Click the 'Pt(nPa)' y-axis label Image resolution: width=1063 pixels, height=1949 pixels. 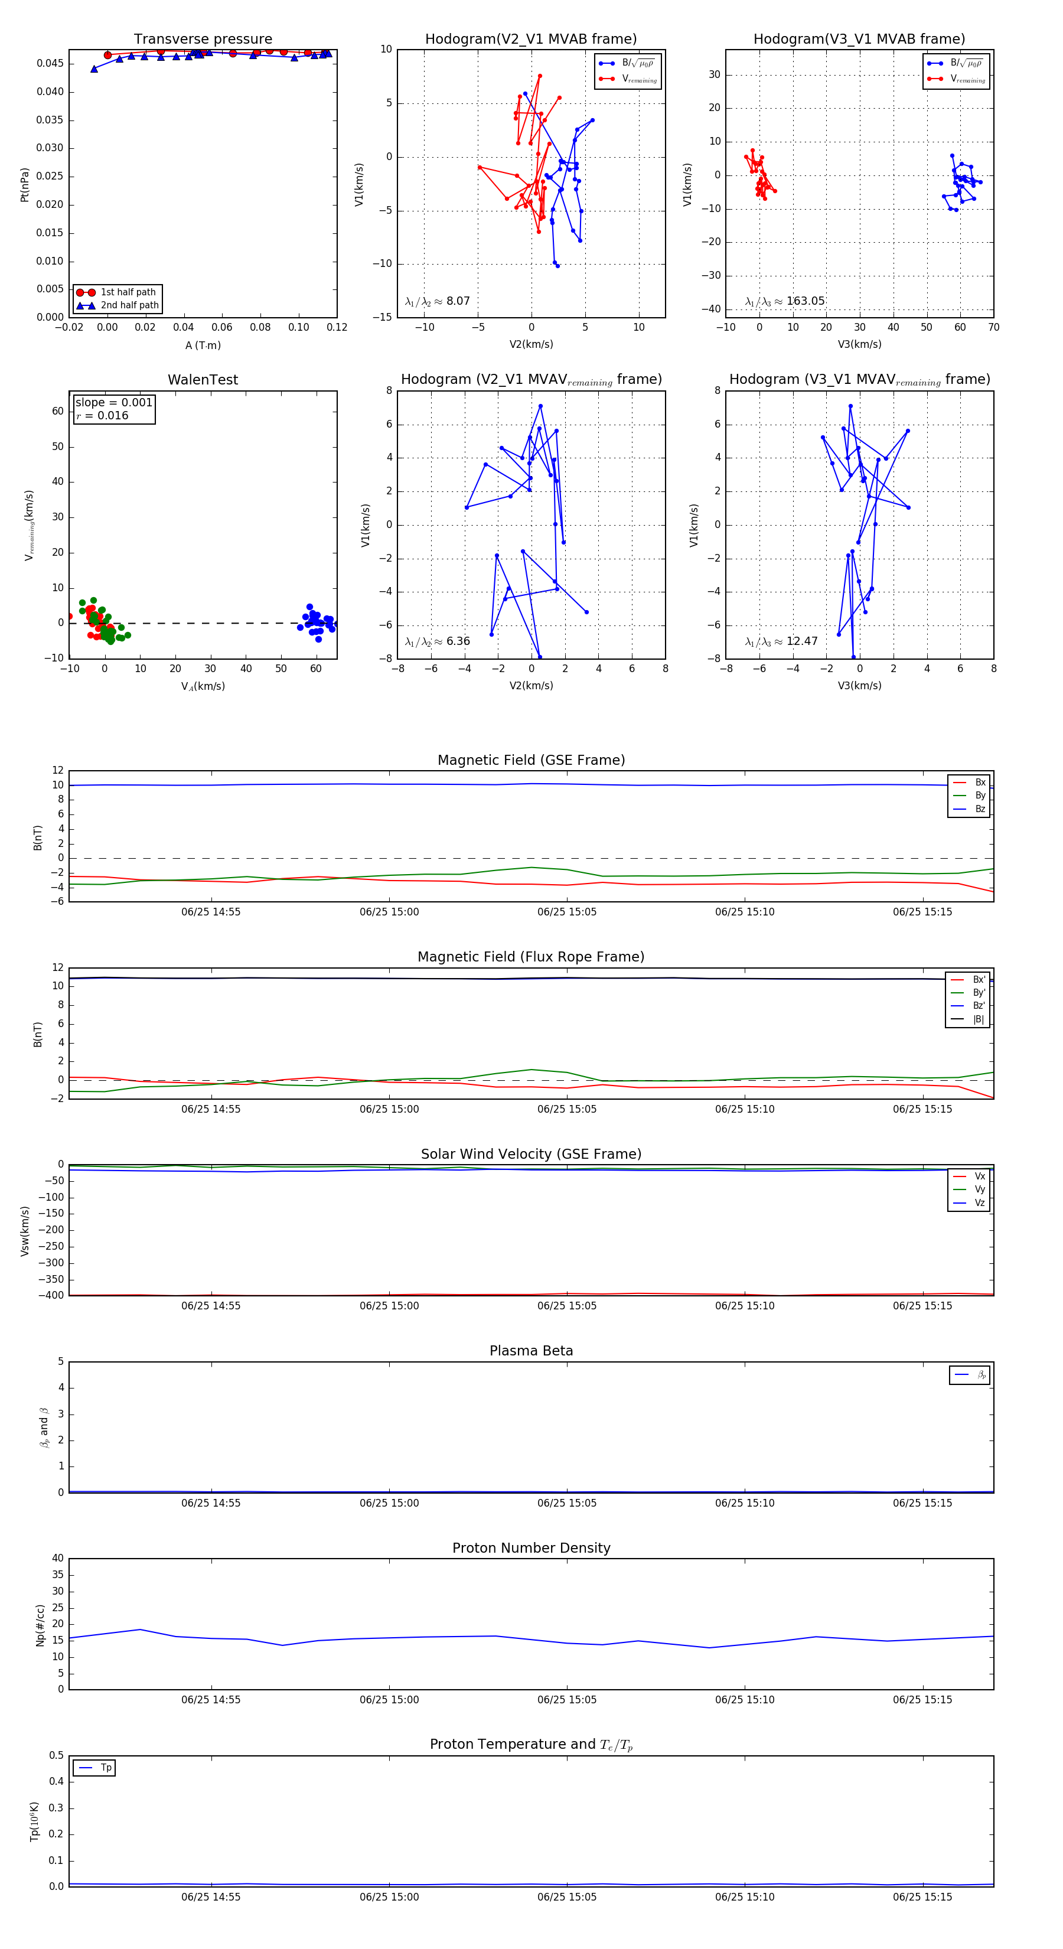coord(24,185)
